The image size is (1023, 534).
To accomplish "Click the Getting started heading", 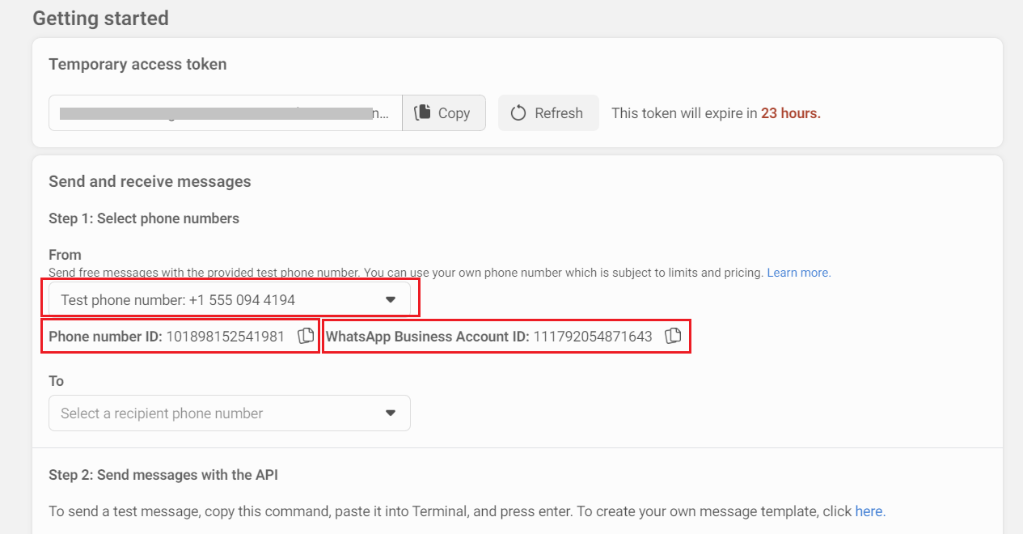I will coord(100,18).
